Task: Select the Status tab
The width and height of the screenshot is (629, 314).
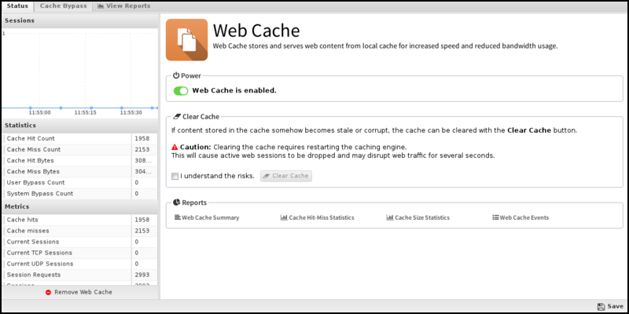Action: 17,5
